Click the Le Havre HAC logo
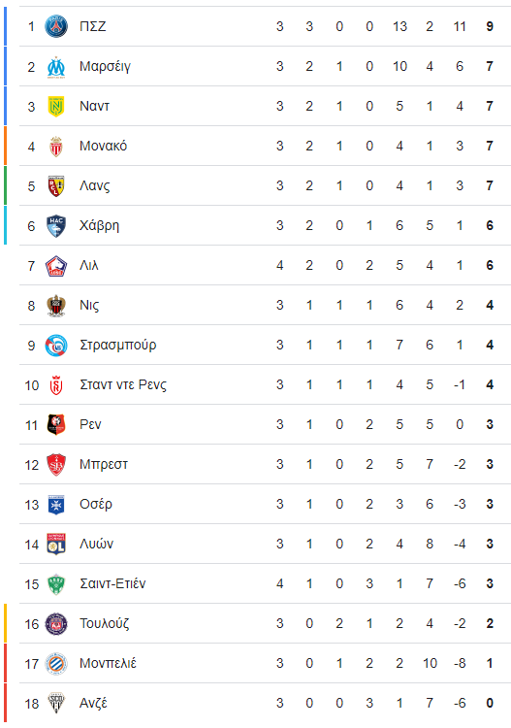This screenshot has height=728, width=511. tap(56, 225)
